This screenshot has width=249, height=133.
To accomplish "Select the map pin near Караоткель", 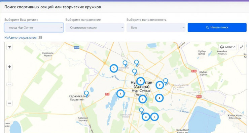I will [86, 94].
